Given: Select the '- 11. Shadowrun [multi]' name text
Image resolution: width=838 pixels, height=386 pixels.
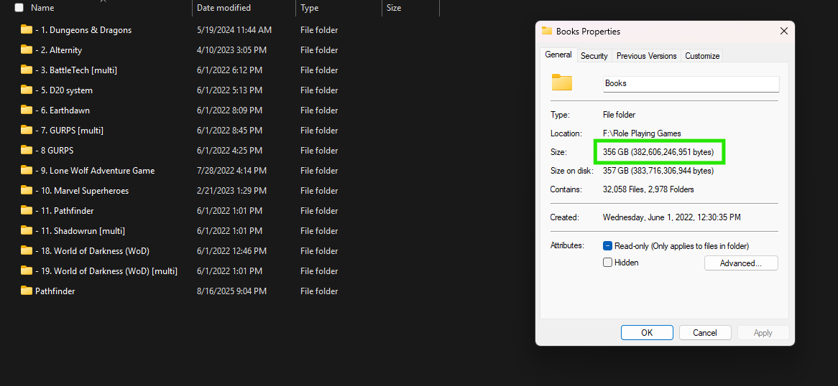Looking at the screenshot, I should point(80,230).
